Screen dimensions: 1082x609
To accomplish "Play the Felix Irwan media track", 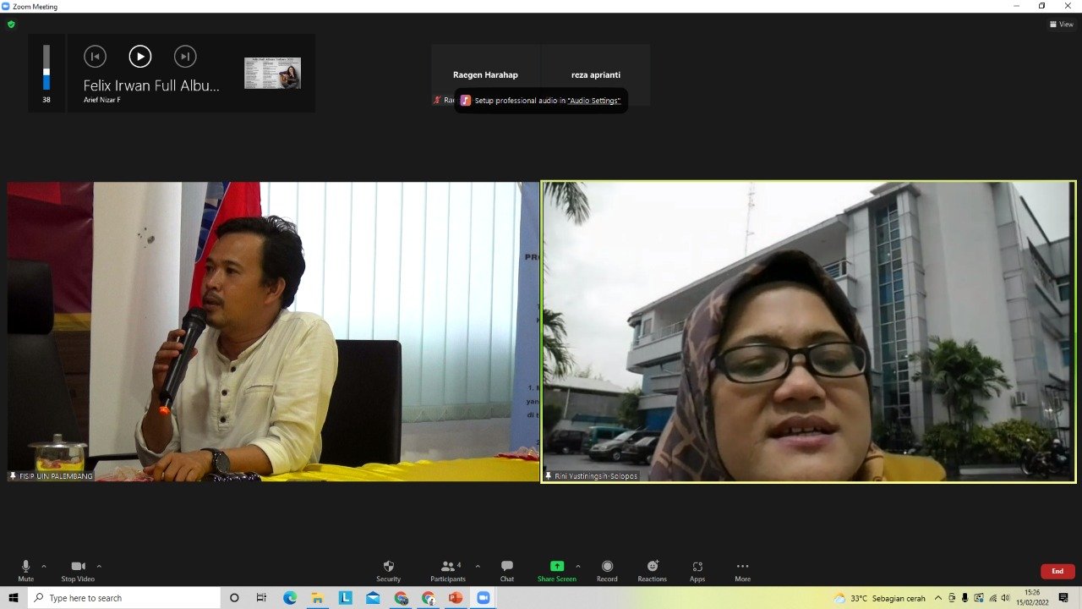I will pos(139,57).
